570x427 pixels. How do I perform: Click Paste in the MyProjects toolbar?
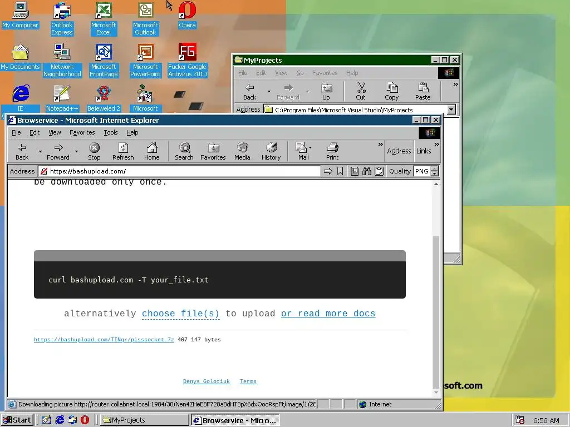click(x=423, y=92)
